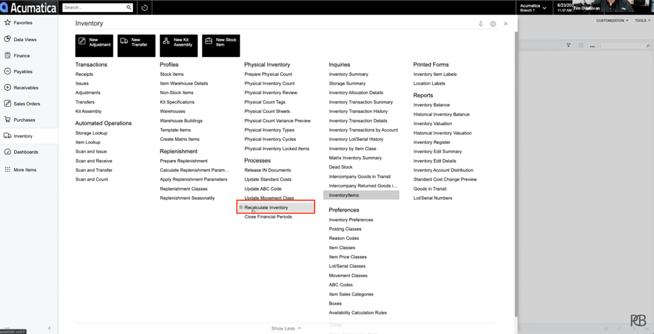
Task: Open the Inventory Balance report
Action: 431,105
